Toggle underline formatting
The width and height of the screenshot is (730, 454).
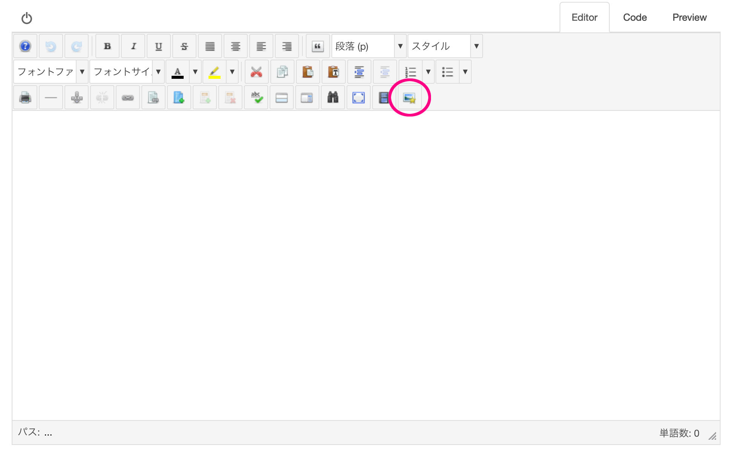point(159,46)
